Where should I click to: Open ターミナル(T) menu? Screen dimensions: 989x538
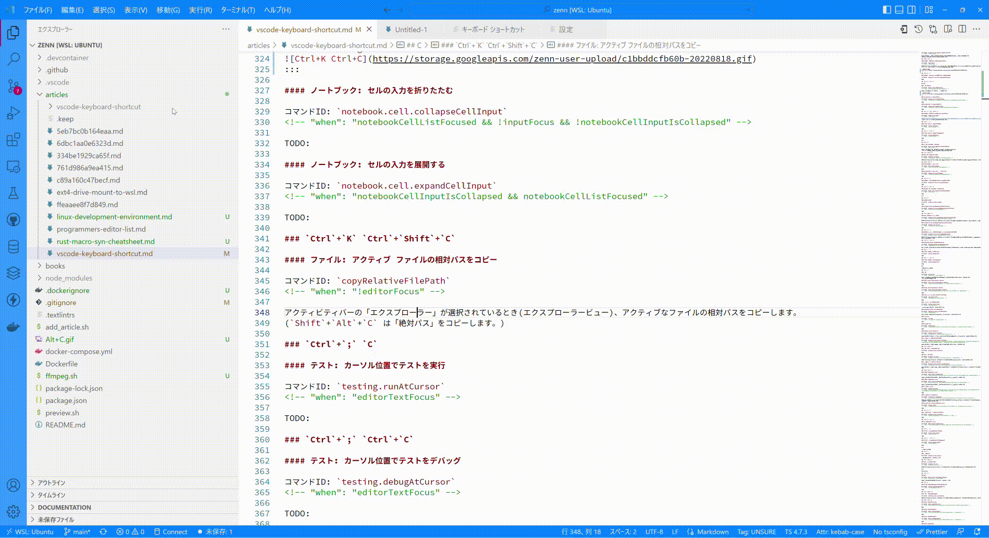(x=237, y=10)
